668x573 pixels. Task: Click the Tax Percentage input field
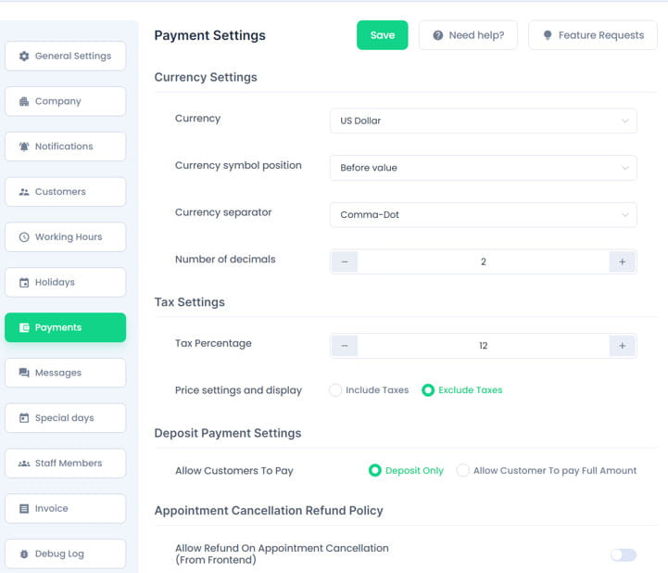click(x=483, y=346)
